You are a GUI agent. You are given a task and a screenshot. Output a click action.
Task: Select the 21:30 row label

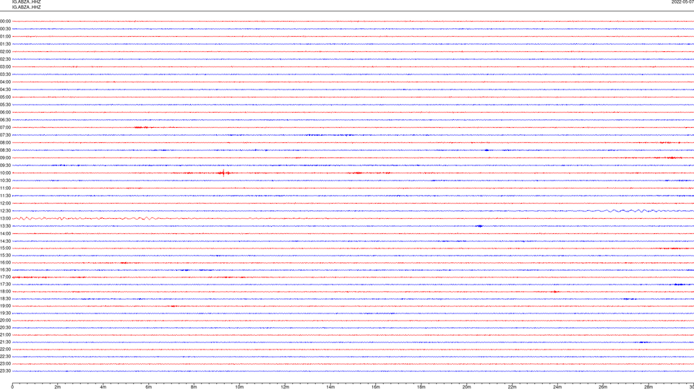5,342
